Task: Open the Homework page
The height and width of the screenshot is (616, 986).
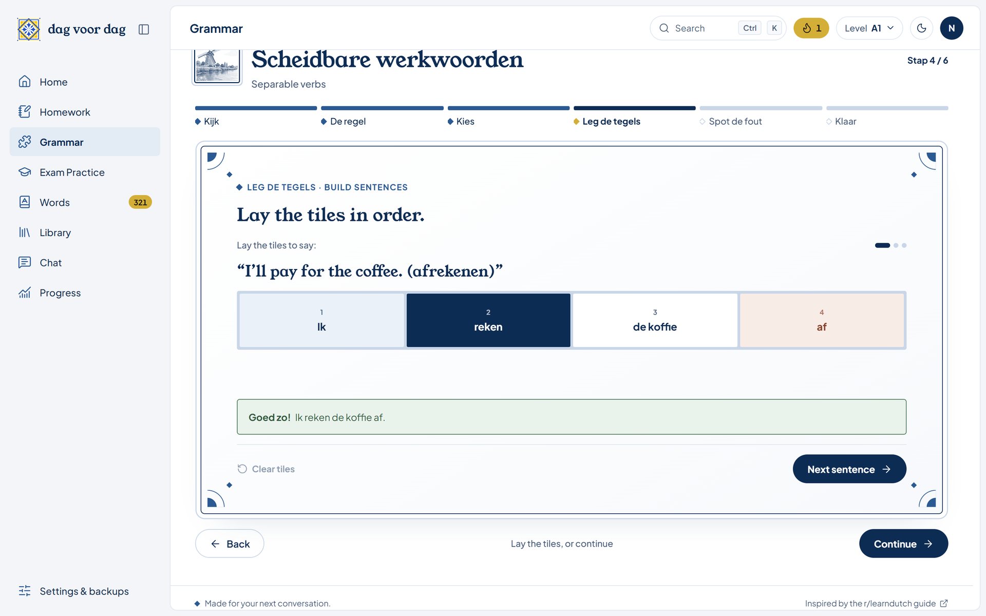Action: click(85, 112)
